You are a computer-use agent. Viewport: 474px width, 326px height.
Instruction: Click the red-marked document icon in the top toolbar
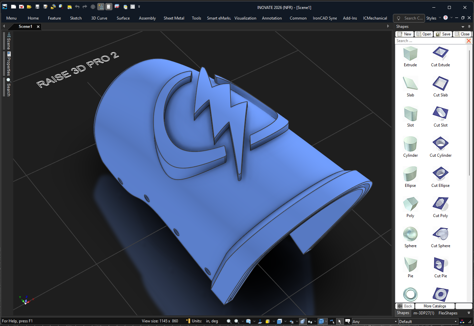[22, 7]
